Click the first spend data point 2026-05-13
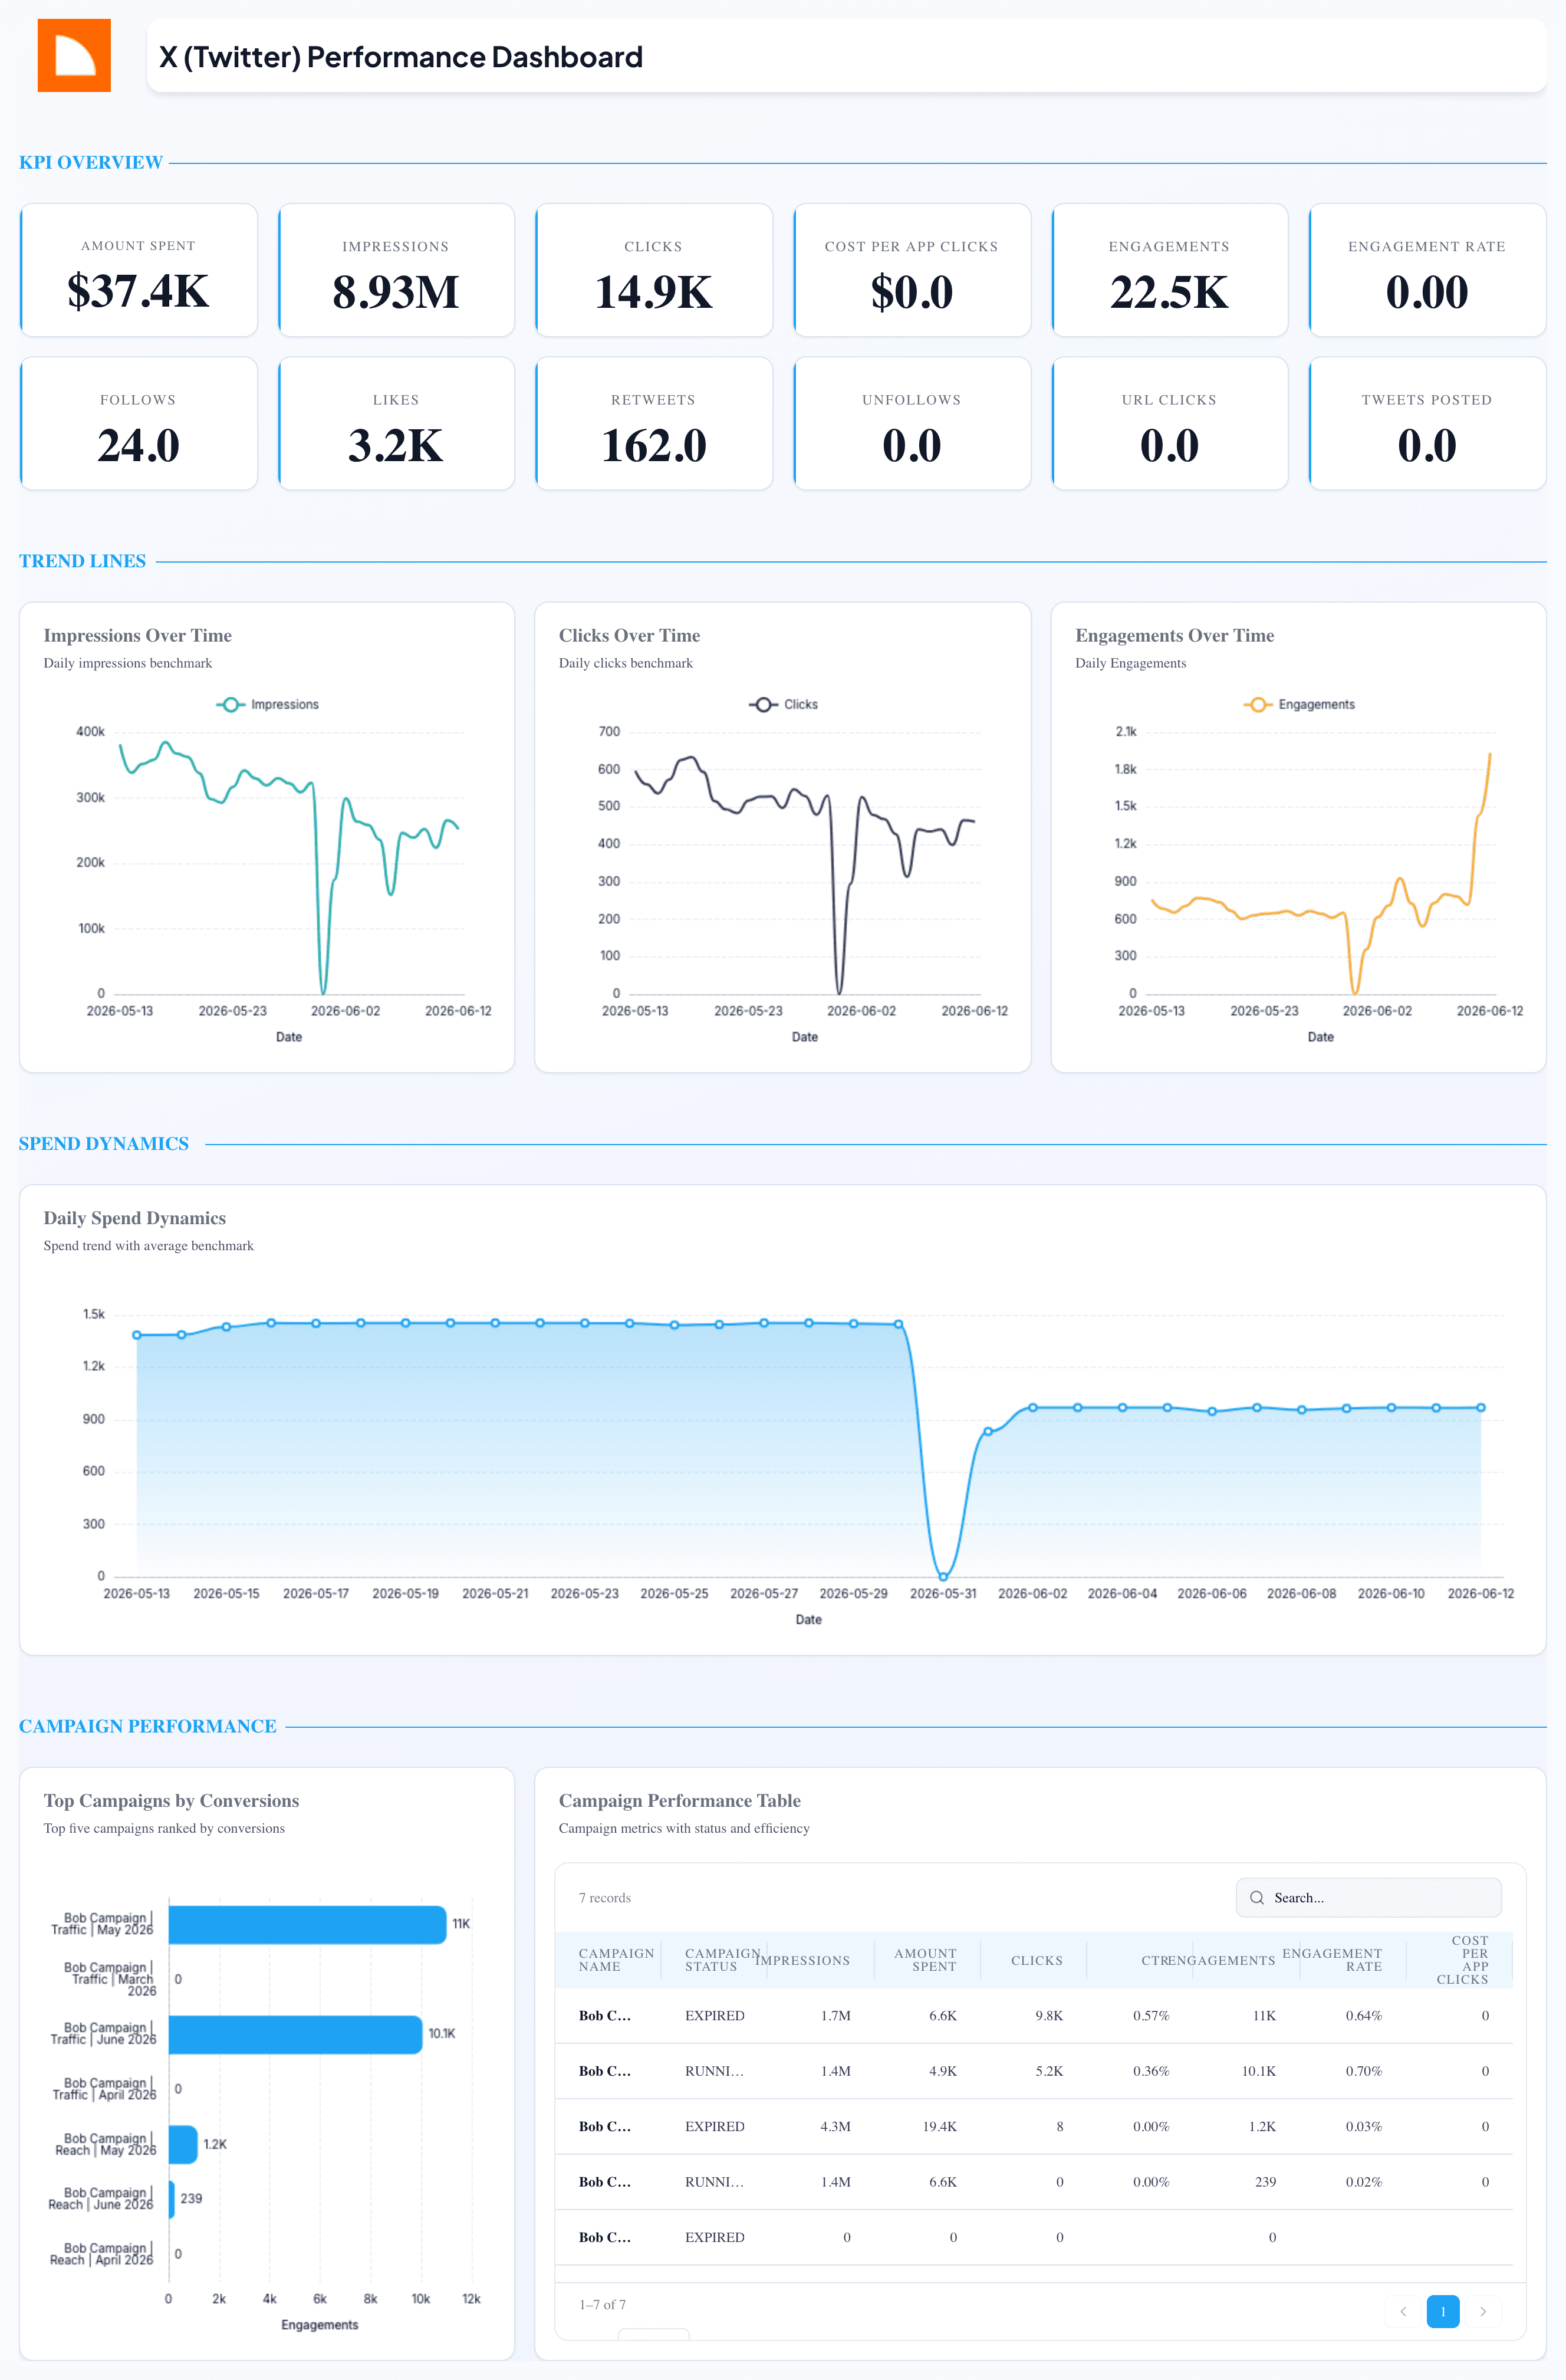 click(x=137, y=1335)
